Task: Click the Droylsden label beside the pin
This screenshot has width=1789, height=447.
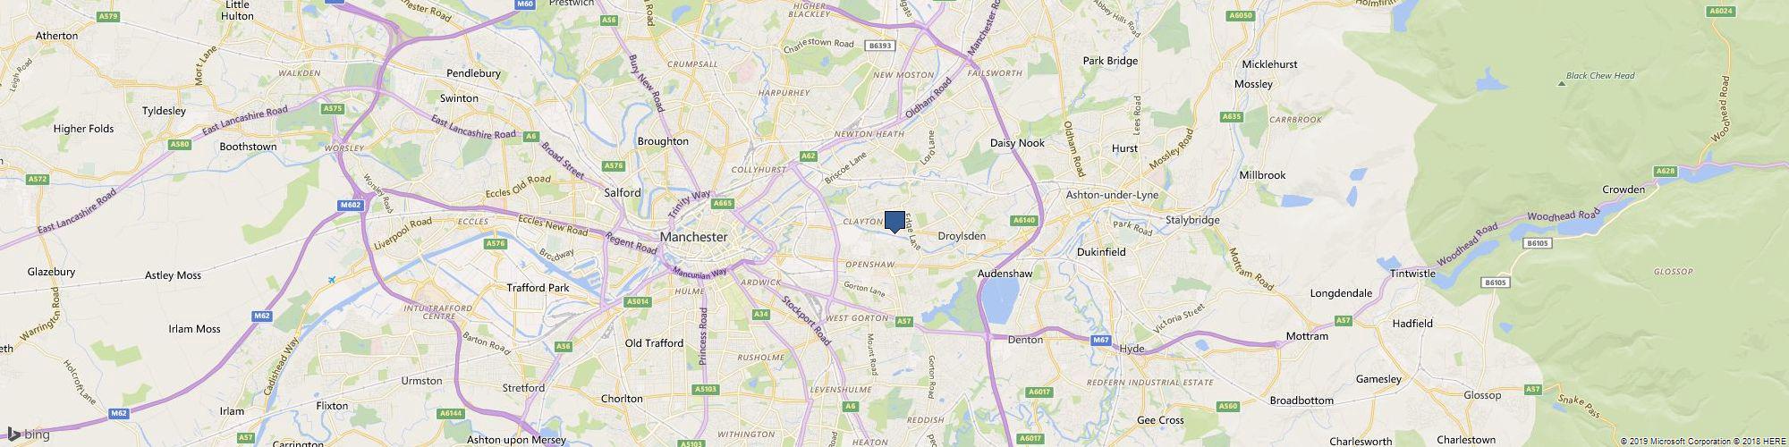Action: click(x=962, y=236)
